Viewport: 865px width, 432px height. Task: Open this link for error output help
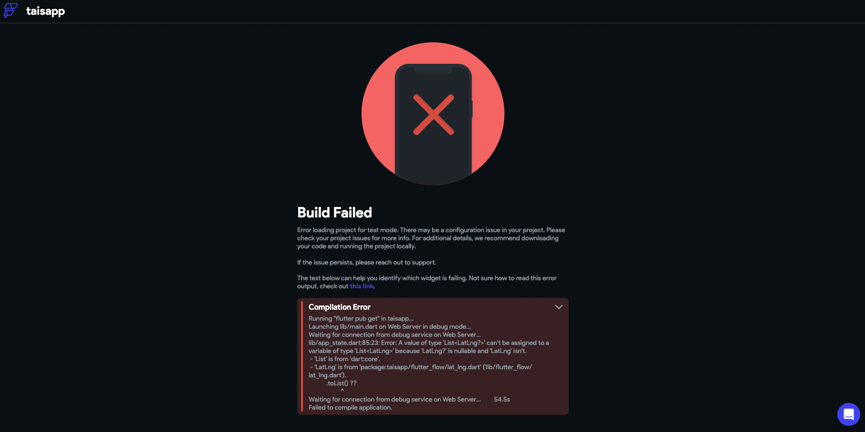(362, 286)
